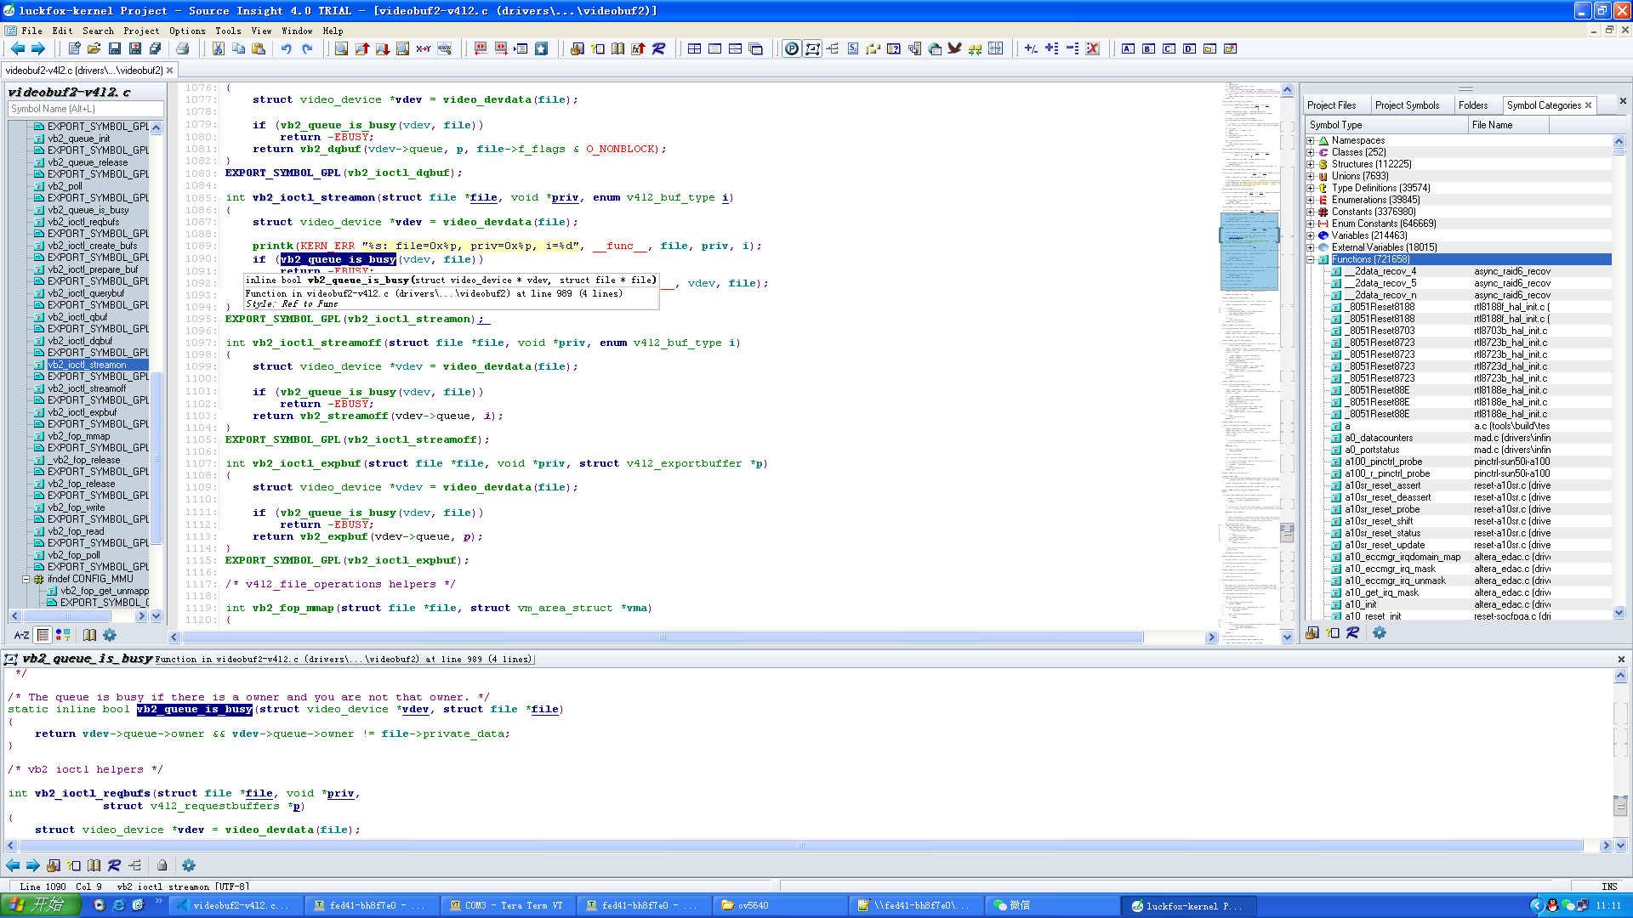1633x918 pixels.
Task: Click the layout A toolbar button
Action: [1128, 49]
